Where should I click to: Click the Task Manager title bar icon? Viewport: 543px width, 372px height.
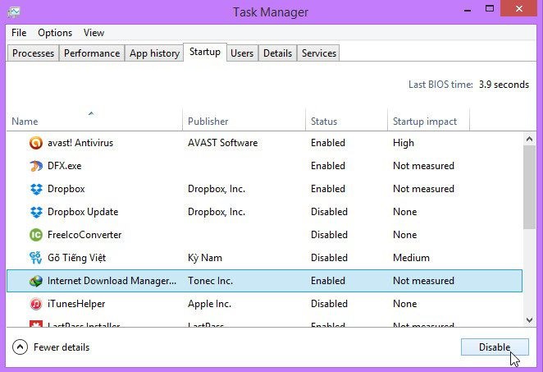(14, 12)
